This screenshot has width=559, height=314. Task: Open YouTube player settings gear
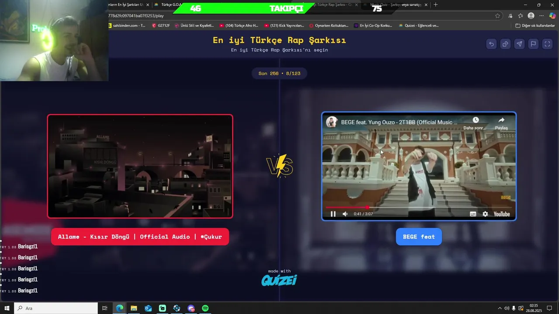(485, 214)
